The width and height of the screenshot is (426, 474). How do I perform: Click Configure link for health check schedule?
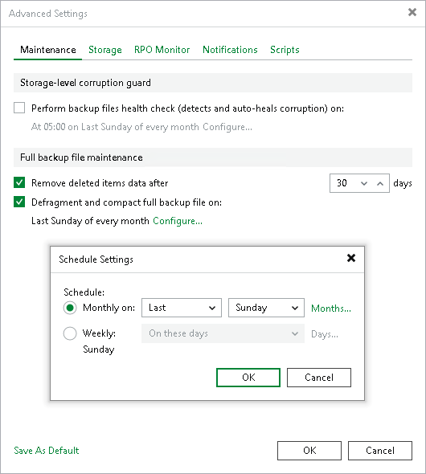tap(227, 127)
